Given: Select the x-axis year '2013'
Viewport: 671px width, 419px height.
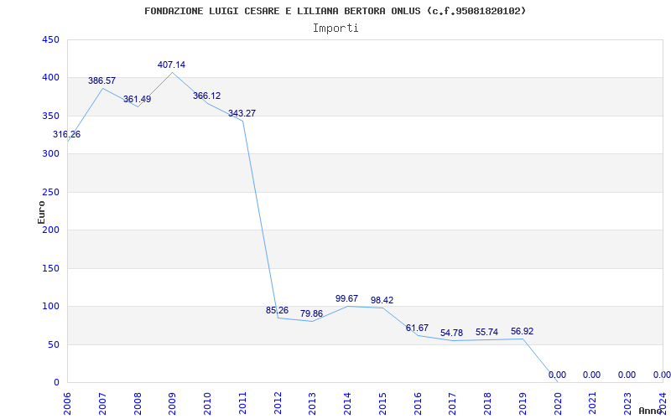Looking at the screenshot, I should [313, 404].
